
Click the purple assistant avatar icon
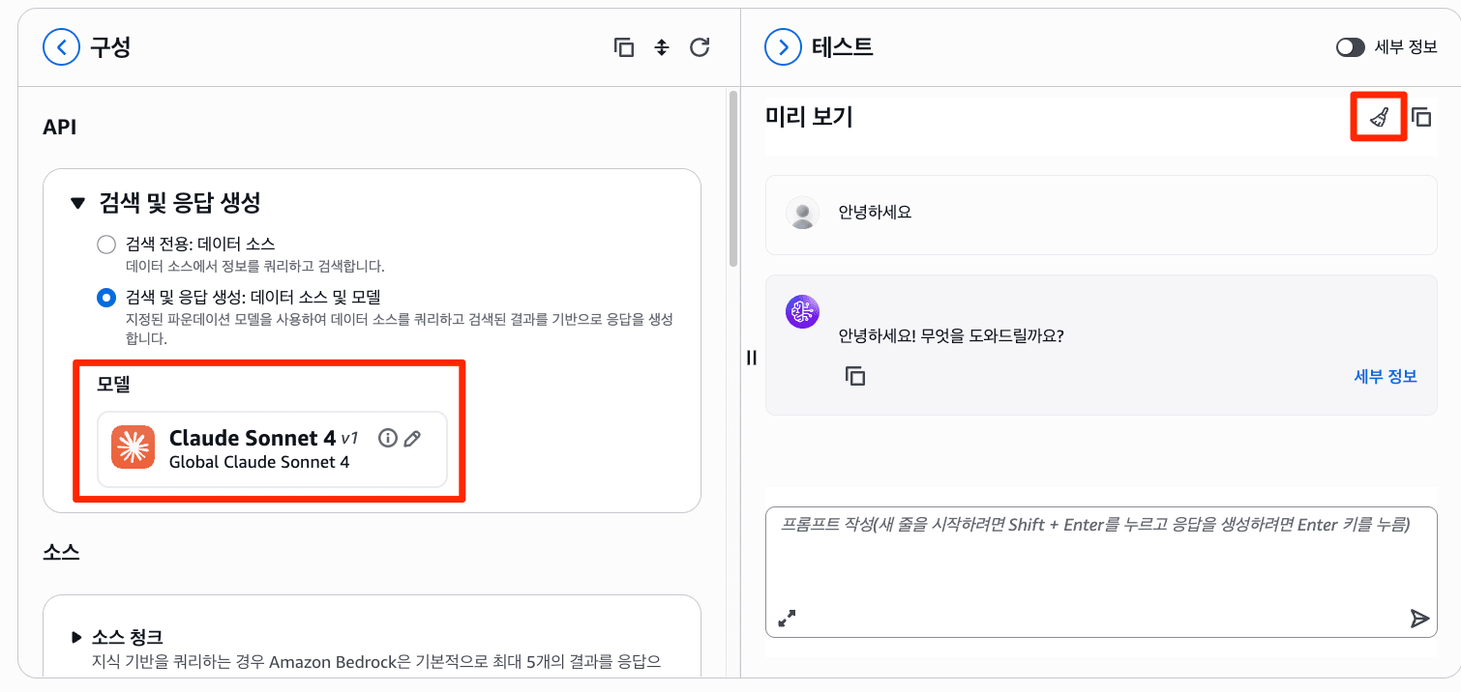click(x=802, y=312)
